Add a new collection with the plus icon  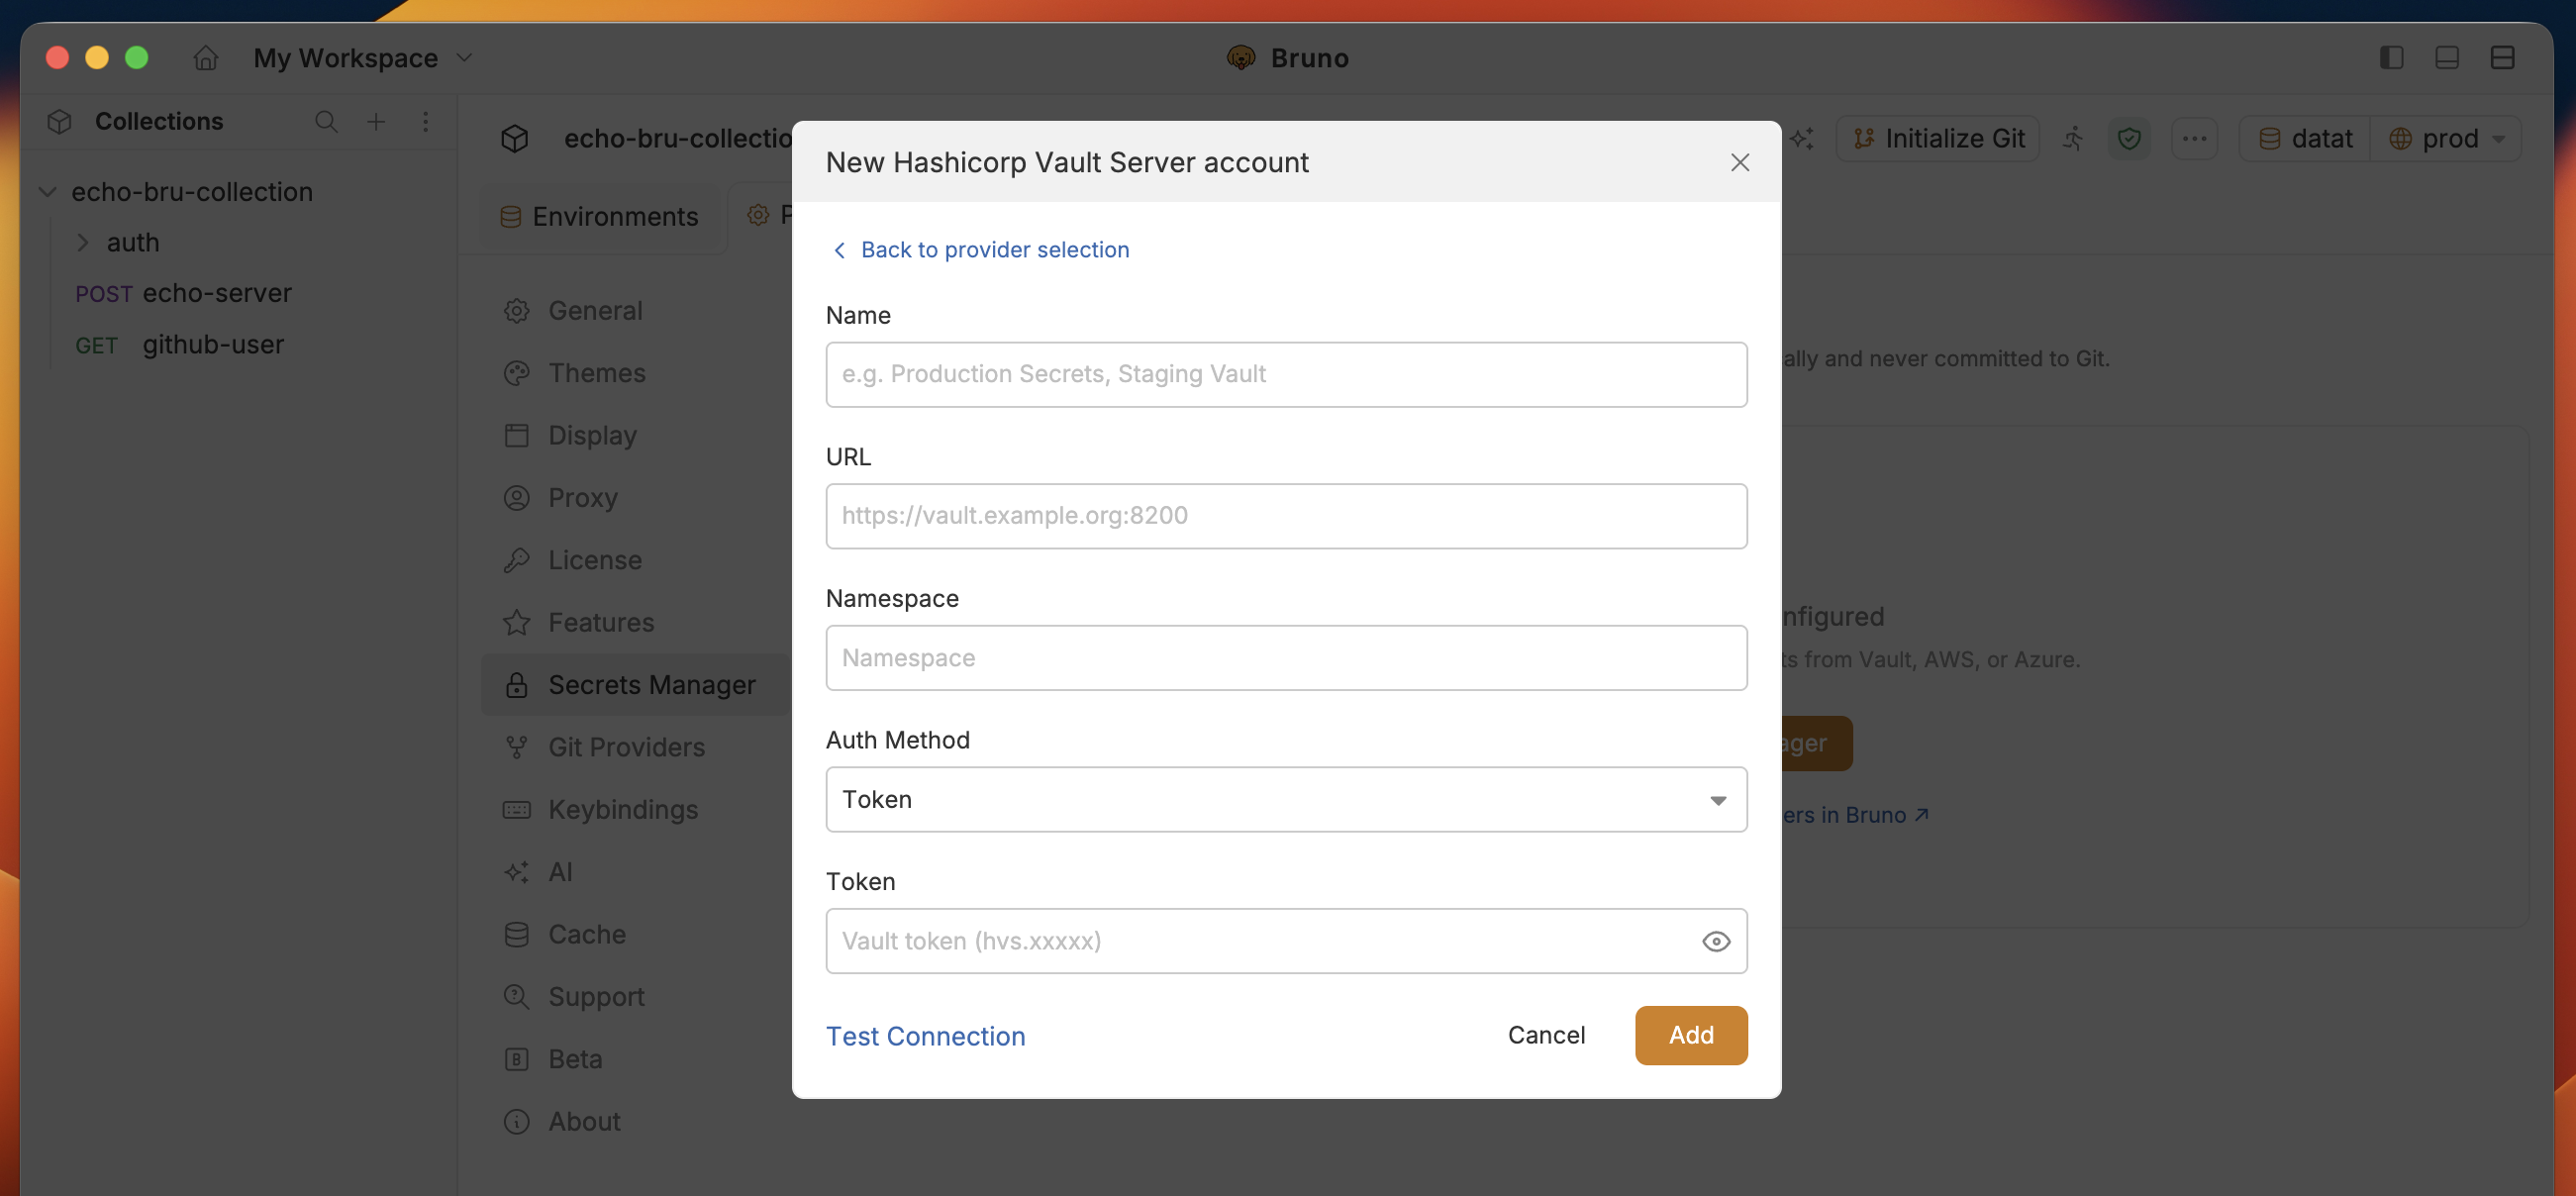point(376,122)
